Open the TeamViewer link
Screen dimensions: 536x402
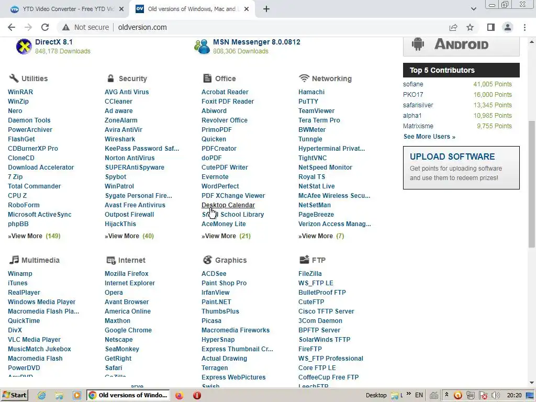(316, 111)
